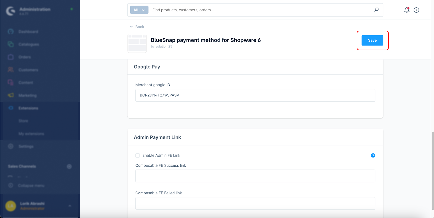
Task: Collapse the sidebar menu
Action: 31,186
